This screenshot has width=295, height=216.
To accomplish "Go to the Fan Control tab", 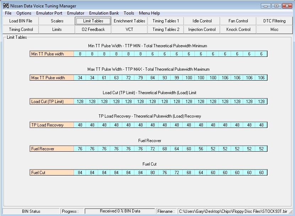I will 238,21.
